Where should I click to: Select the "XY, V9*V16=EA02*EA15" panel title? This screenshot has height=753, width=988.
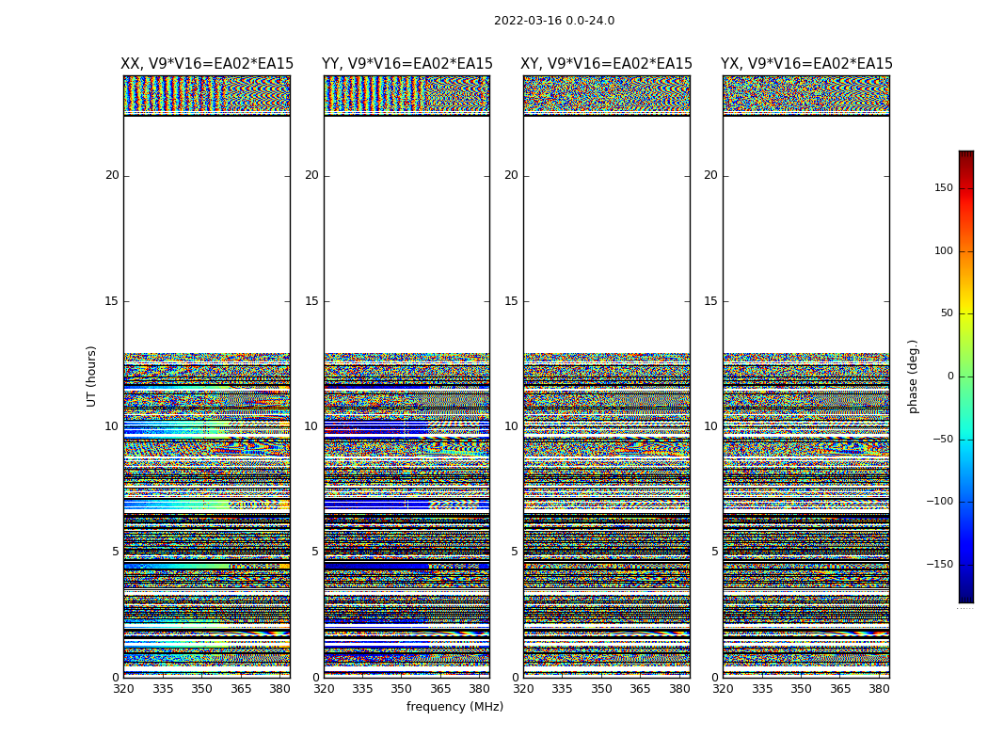point(606,64)
